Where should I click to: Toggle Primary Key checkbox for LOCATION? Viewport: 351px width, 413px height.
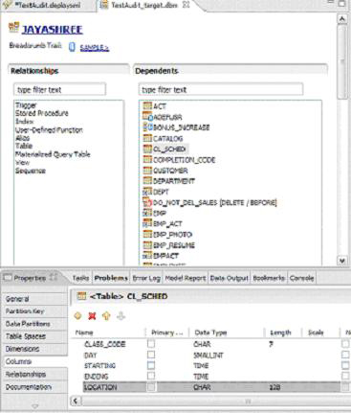pyautogui.click(x=151, y=387)
